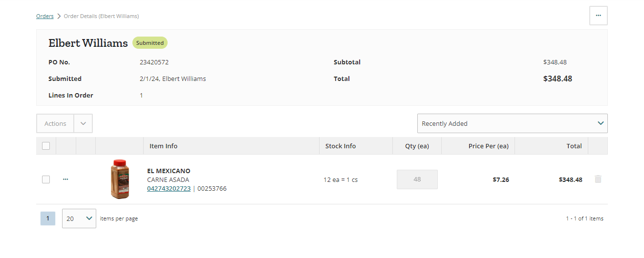This screenshot has width=644, height=258.
Task: Tick the select-all checkbox in table header
Action: 46,146
